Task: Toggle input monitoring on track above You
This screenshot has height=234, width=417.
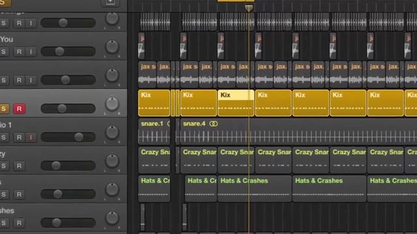Action: pyautogui.click(x=31, y=23)
